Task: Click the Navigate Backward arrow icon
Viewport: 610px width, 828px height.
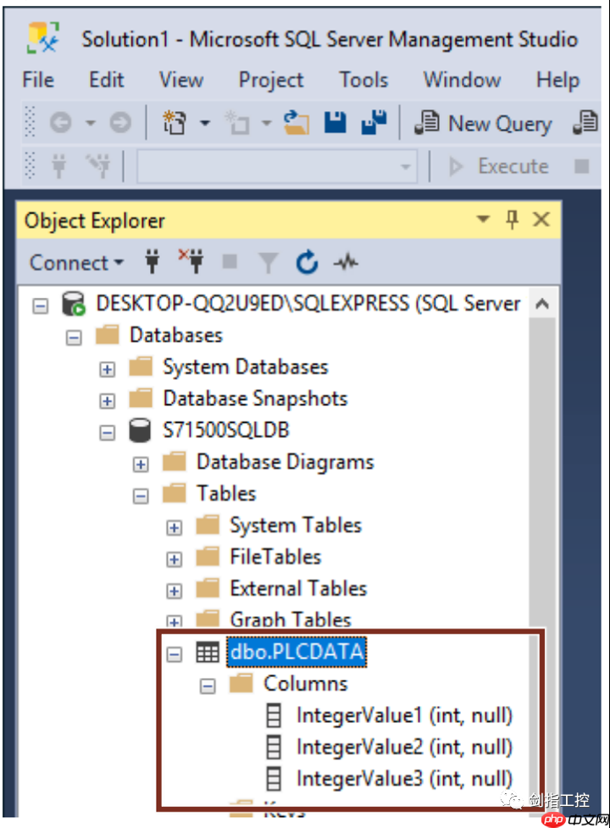Action: point(61,123)
